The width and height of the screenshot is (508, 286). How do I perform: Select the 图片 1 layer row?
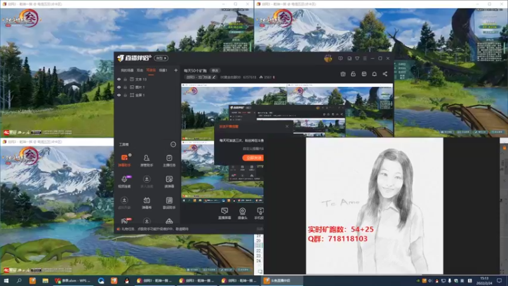(x=147, y=87)
